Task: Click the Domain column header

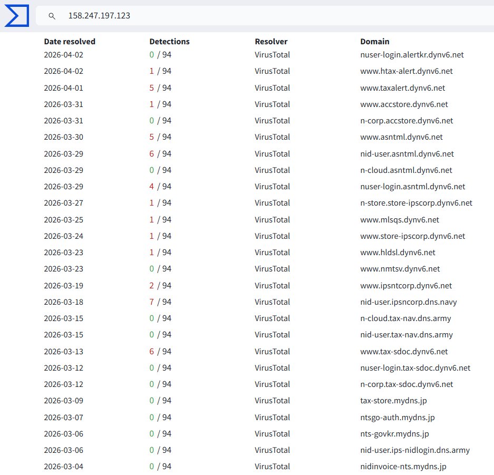Action: (375, 42)
